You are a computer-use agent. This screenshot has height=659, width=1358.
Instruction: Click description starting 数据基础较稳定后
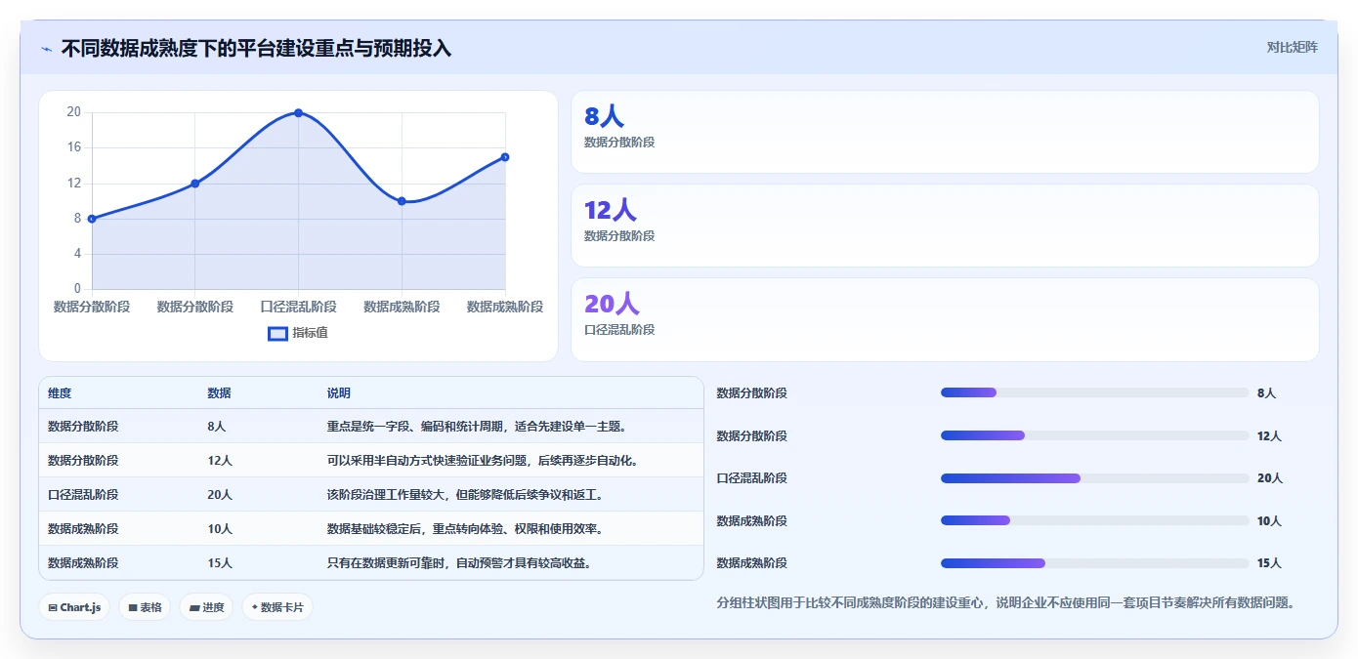click(465, 529)
